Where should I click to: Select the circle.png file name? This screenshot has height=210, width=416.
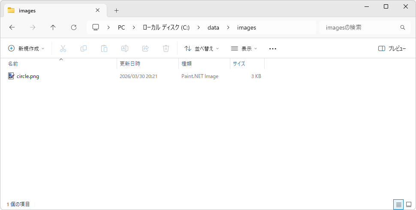28,76
